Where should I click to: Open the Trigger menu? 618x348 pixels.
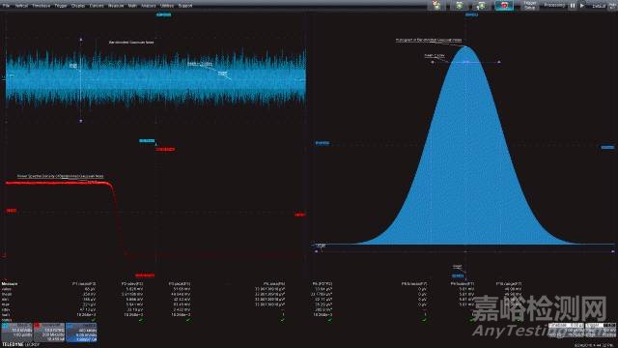[61, 6]
